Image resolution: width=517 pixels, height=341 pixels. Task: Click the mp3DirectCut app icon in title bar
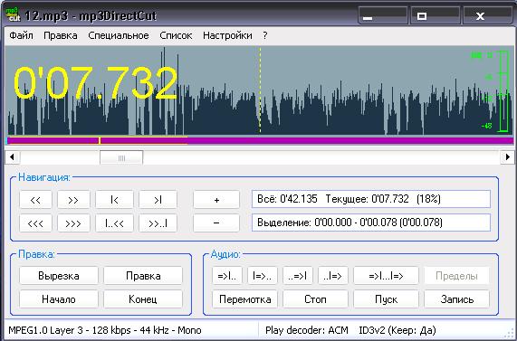coord(13,14)
